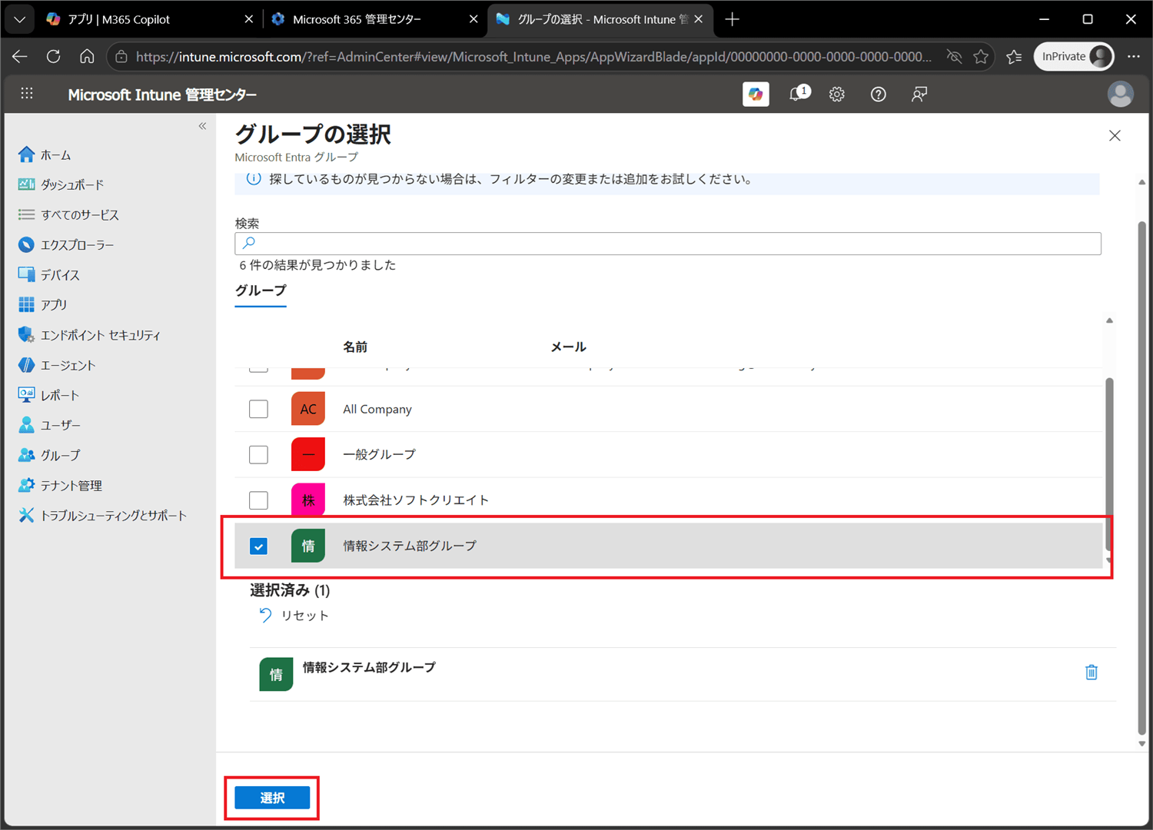Check the 一般グループ checkbox
This screenshot has height=830, width=1153.
coord(258,454)
